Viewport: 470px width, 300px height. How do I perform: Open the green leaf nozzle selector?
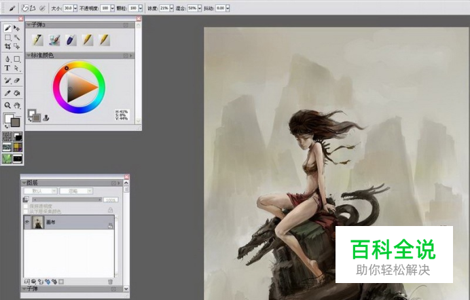(x=7, y=158)
